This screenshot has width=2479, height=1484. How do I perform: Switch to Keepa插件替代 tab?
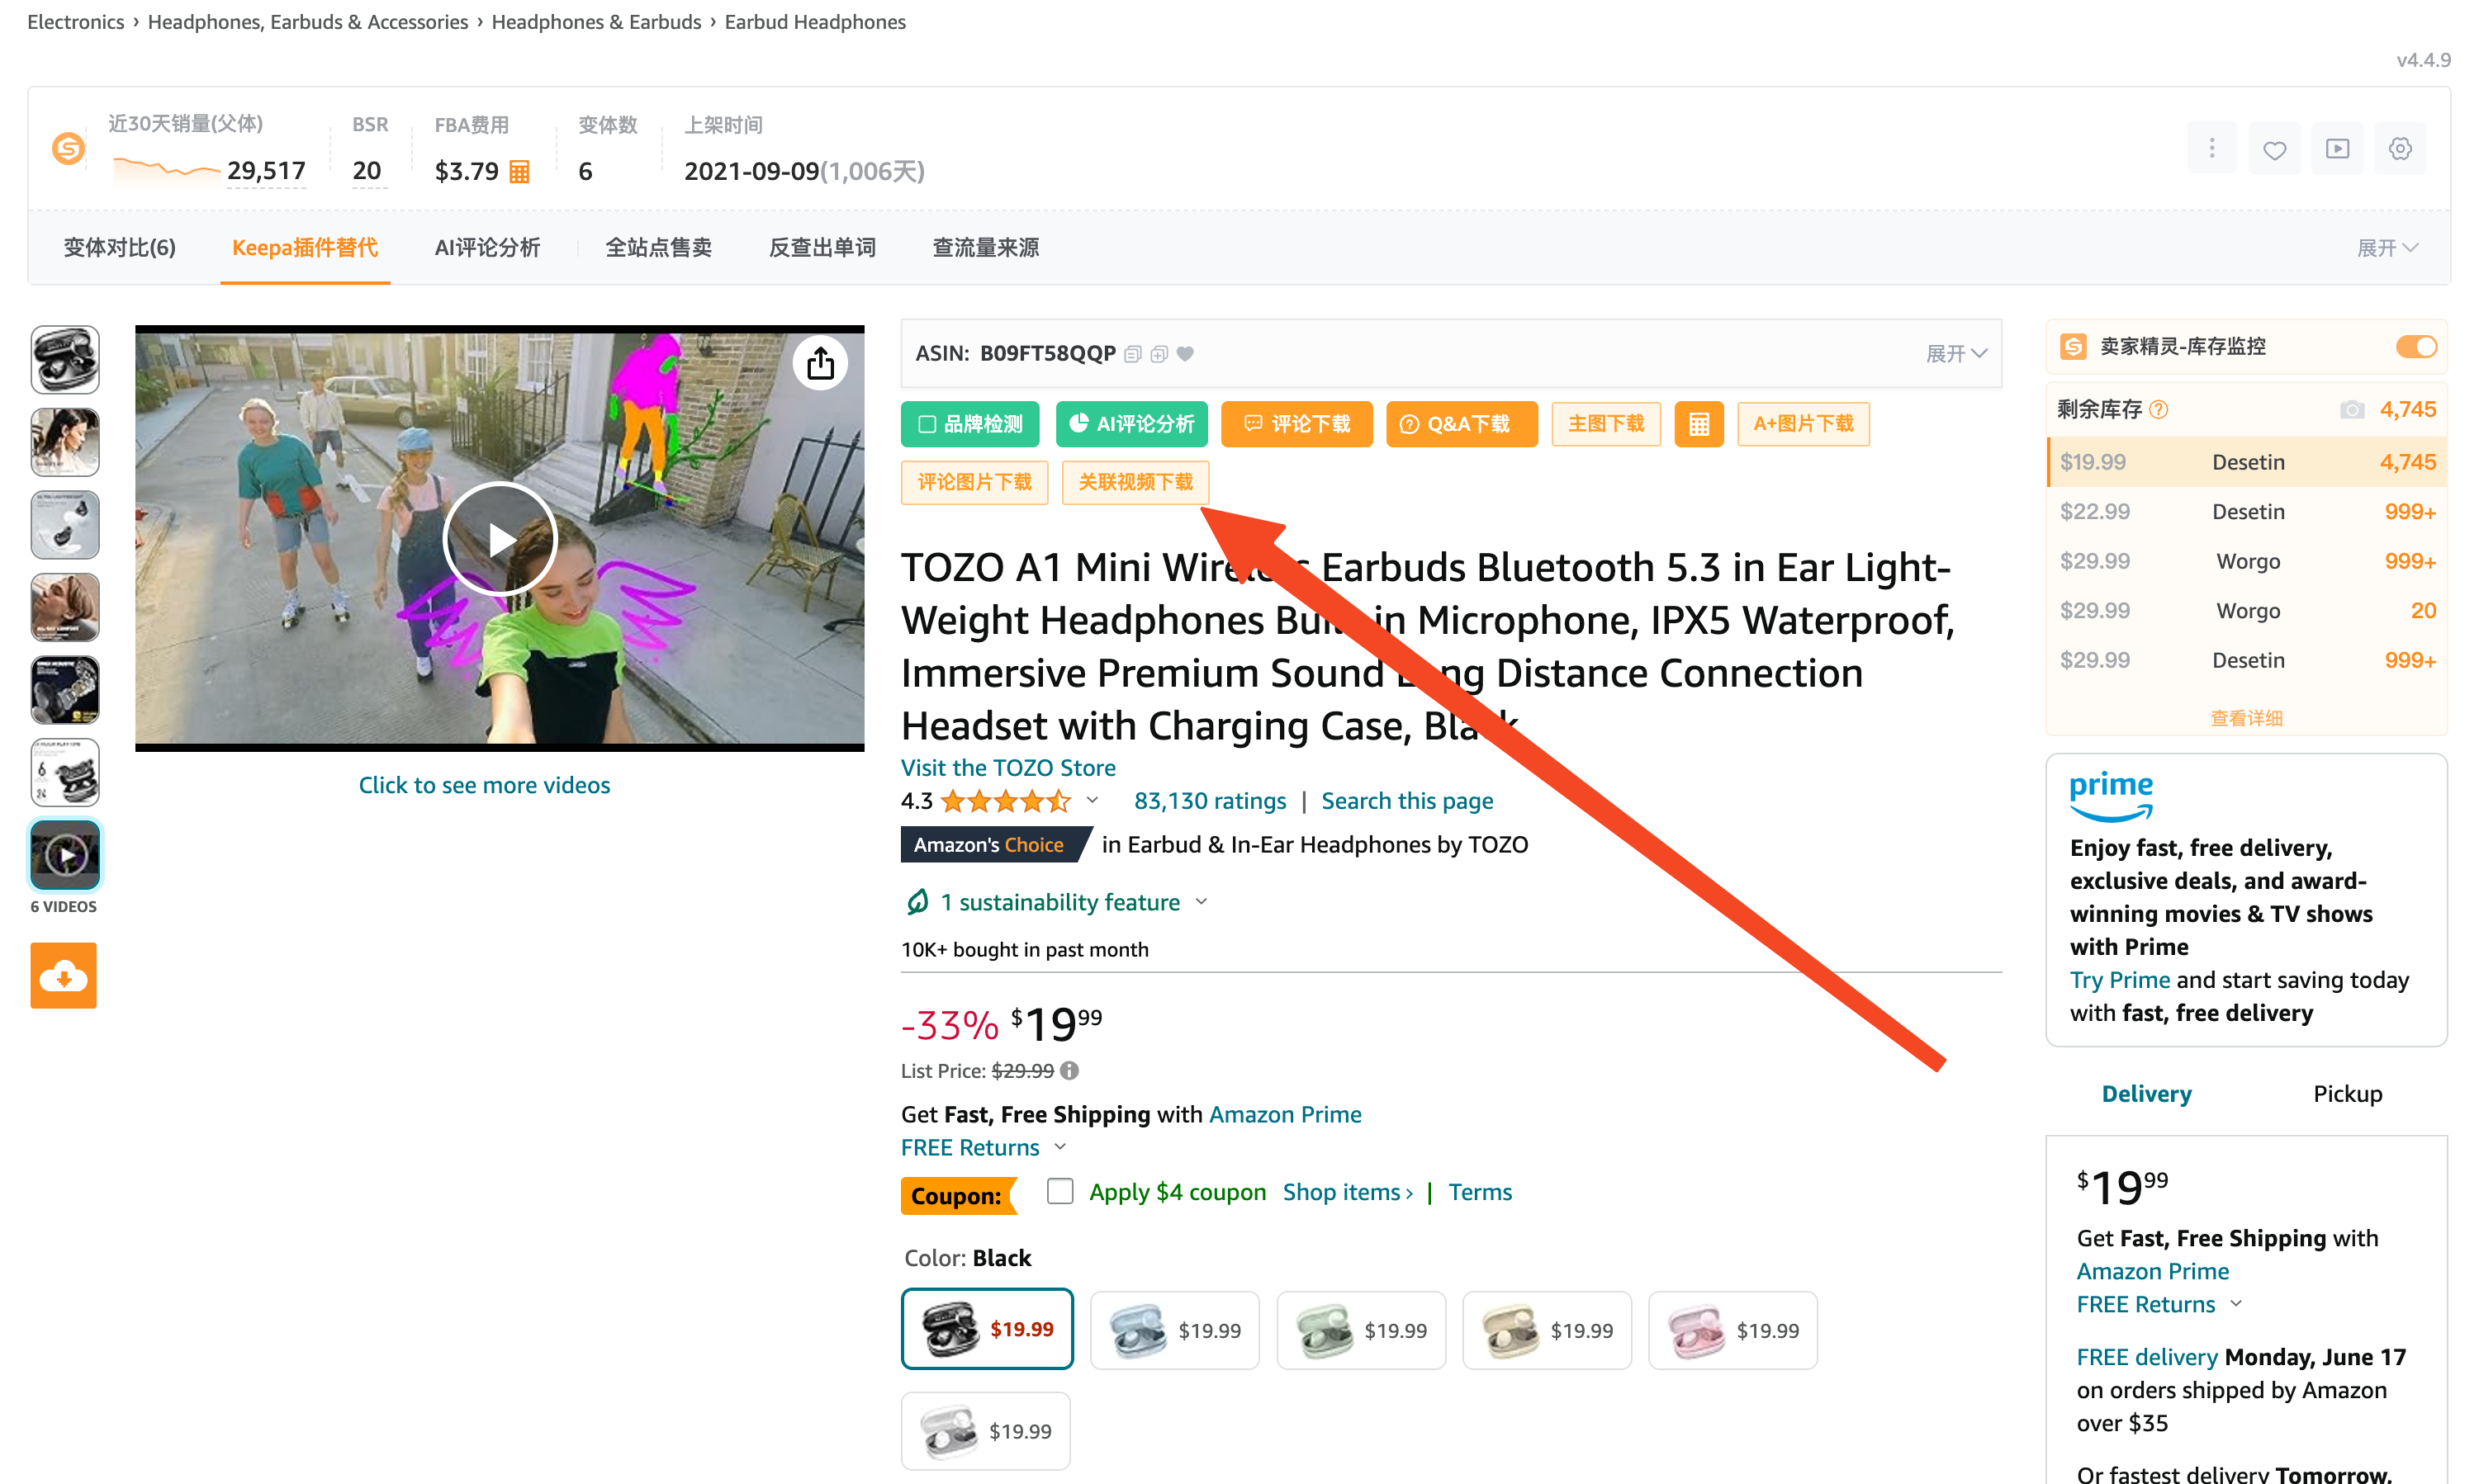305,248
